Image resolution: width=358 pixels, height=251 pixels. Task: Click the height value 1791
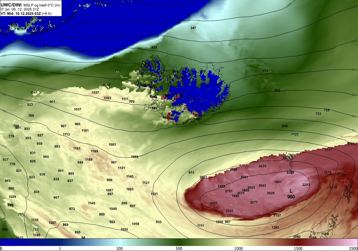coord(351,144)
